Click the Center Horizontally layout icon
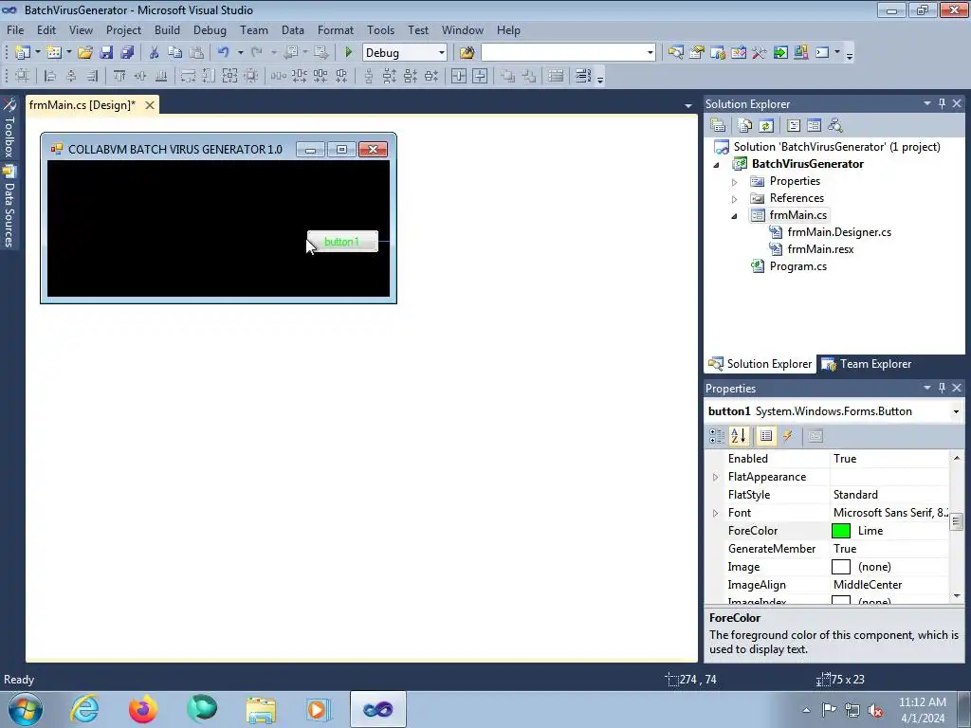971x728 pixels. point(459,76)
